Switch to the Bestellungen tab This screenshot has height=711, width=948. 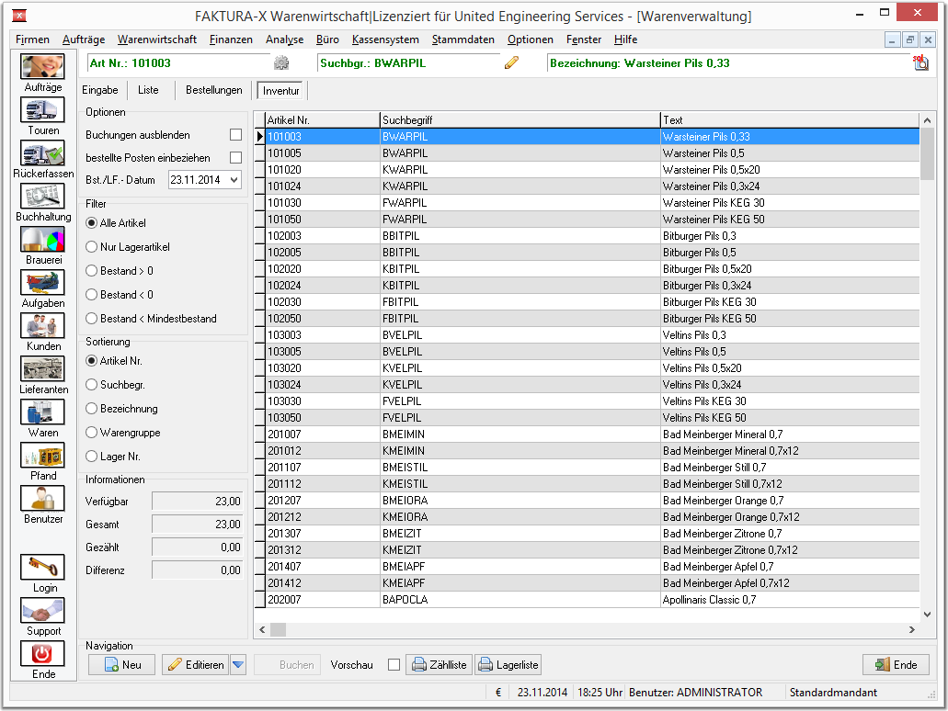(214, 90)
